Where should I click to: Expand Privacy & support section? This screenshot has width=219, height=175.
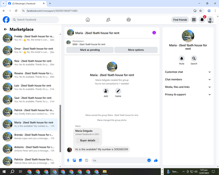188,94
